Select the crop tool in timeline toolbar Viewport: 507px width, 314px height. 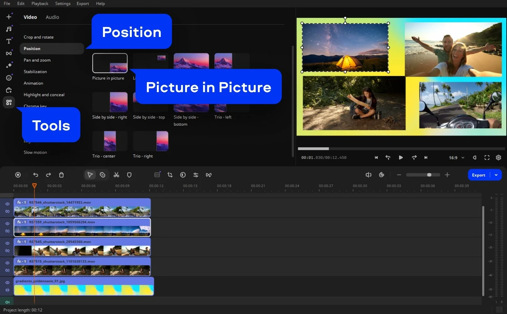pyautogui.click(x=170, y=175)
